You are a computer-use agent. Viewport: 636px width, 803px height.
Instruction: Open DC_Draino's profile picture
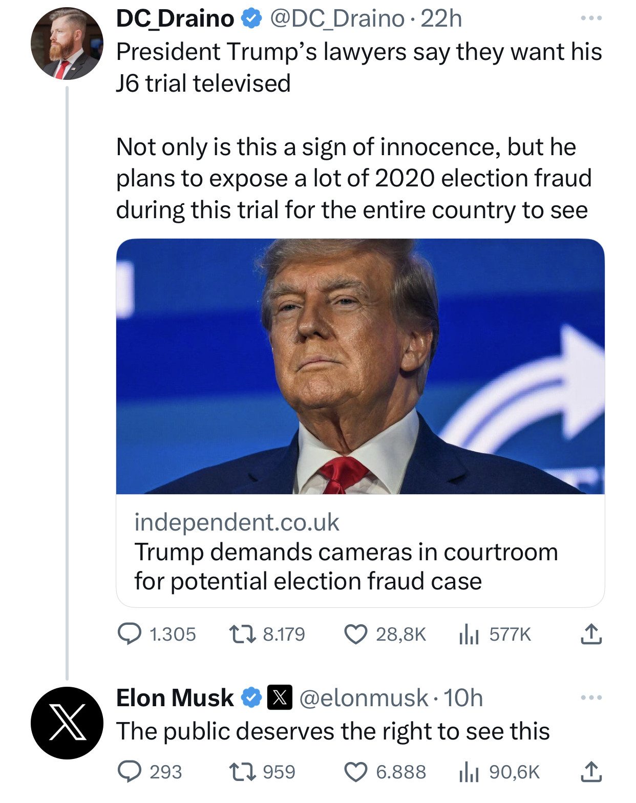click(x=67, y=44)
